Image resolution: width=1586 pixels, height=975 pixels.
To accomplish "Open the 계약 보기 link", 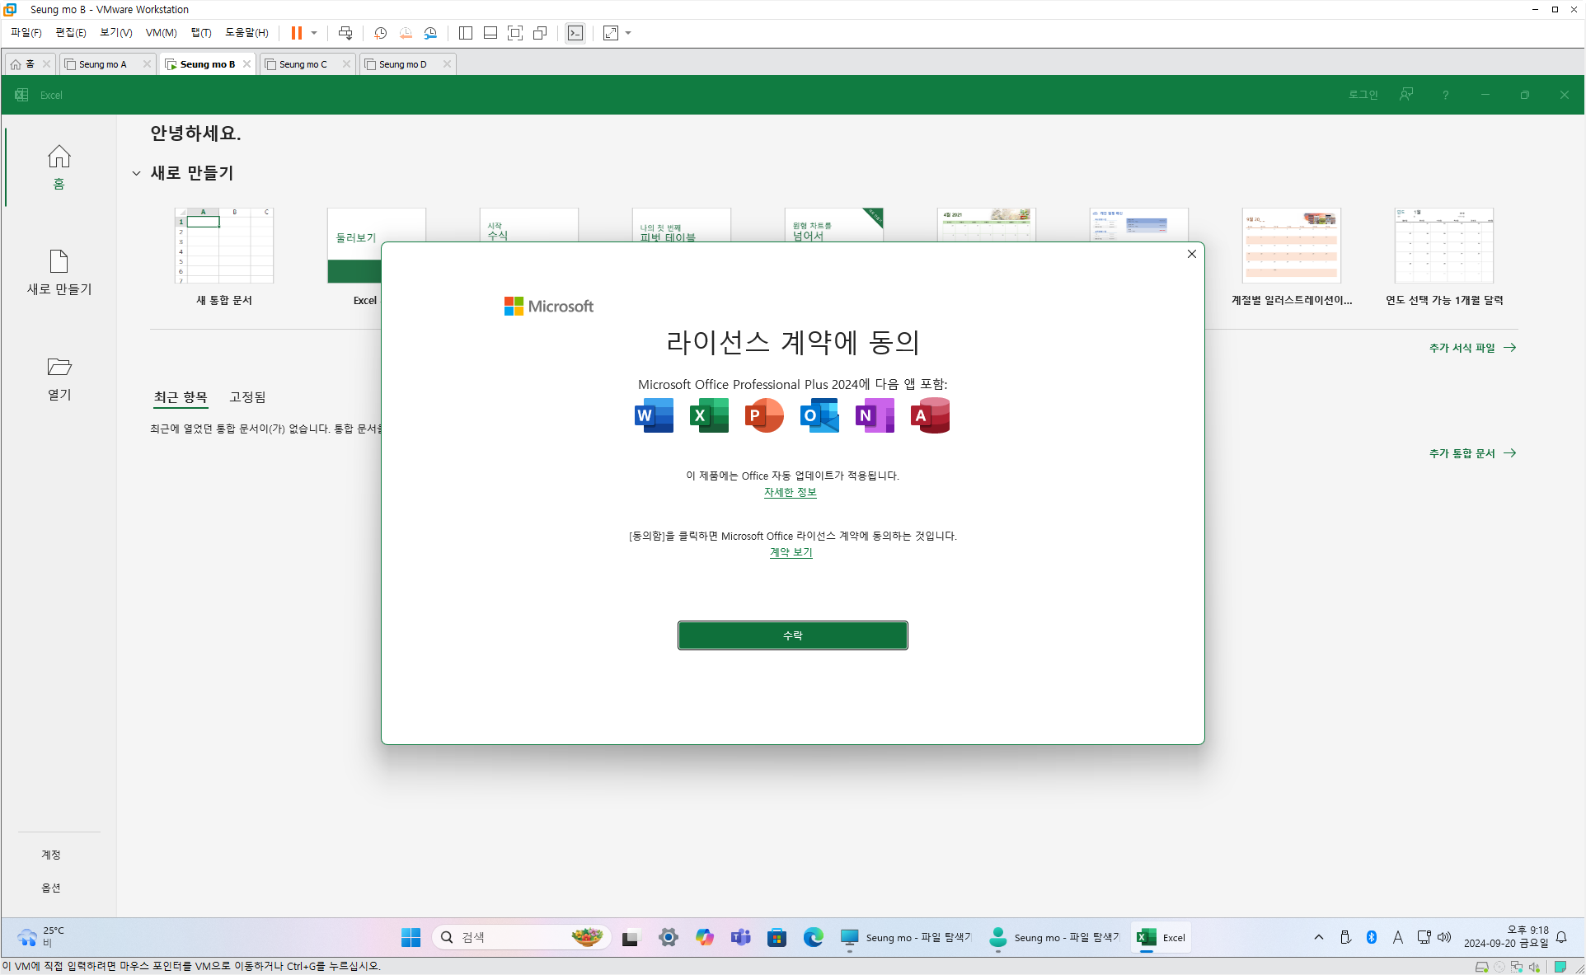I will point(791,552).
